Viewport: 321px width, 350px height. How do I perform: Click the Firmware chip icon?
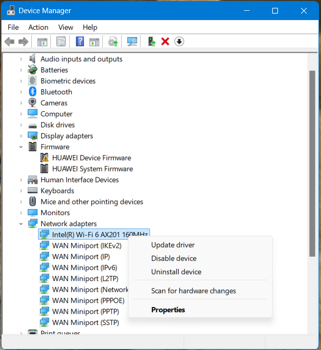(33, 146)
